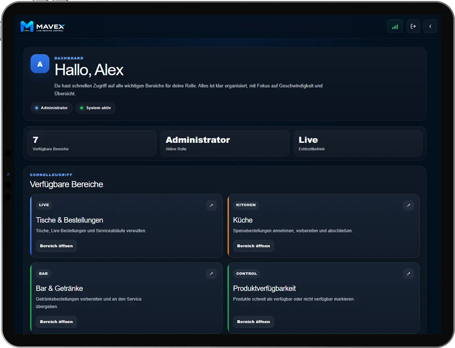Click the BAR tag on the drinks card
Viewport: 455px width, 348px height.
(43, 274)
